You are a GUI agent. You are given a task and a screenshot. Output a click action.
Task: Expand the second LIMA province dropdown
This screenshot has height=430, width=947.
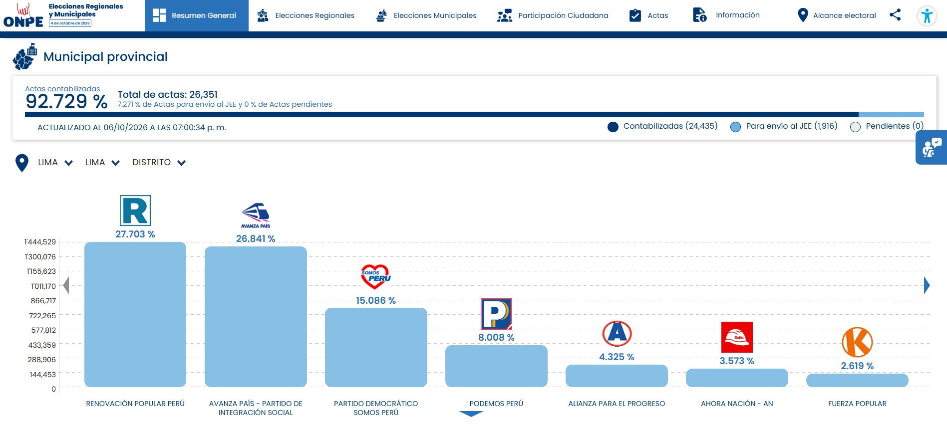click(102, 163)
